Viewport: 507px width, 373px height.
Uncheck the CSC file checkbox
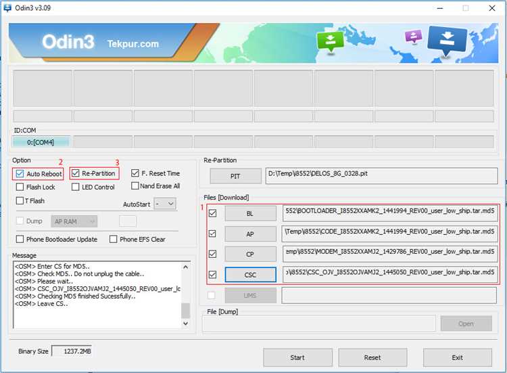click(x=213, y=275)
